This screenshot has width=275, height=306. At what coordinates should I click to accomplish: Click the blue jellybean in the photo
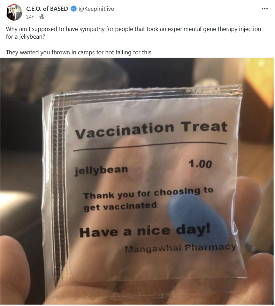[x=198, y=218]
